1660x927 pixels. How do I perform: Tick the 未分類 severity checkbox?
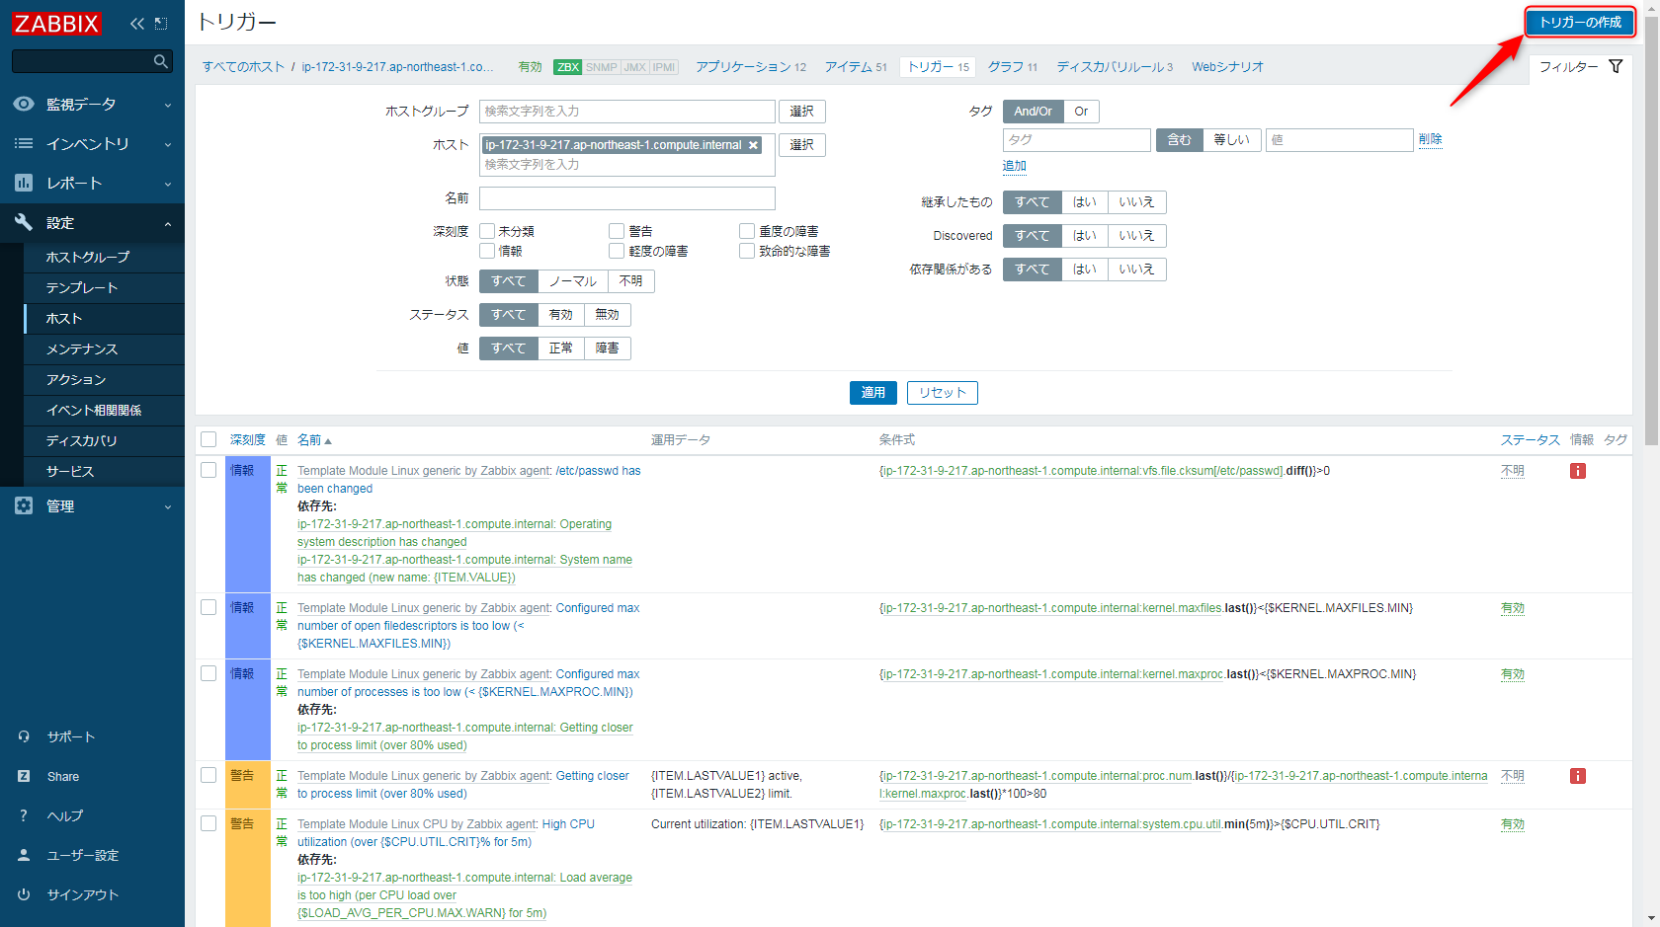tap(487, 231)
